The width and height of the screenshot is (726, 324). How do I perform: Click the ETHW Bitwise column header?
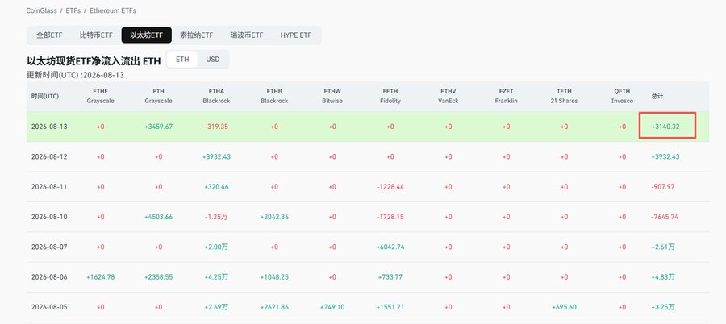pos(332,96)
